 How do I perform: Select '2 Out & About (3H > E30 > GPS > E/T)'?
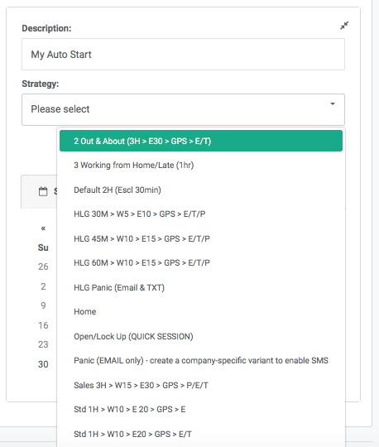201,141
